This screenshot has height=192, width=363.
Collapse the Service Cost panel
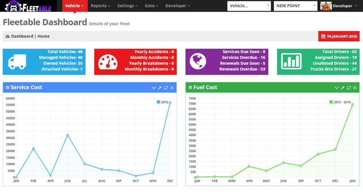[x=154, y=88]
